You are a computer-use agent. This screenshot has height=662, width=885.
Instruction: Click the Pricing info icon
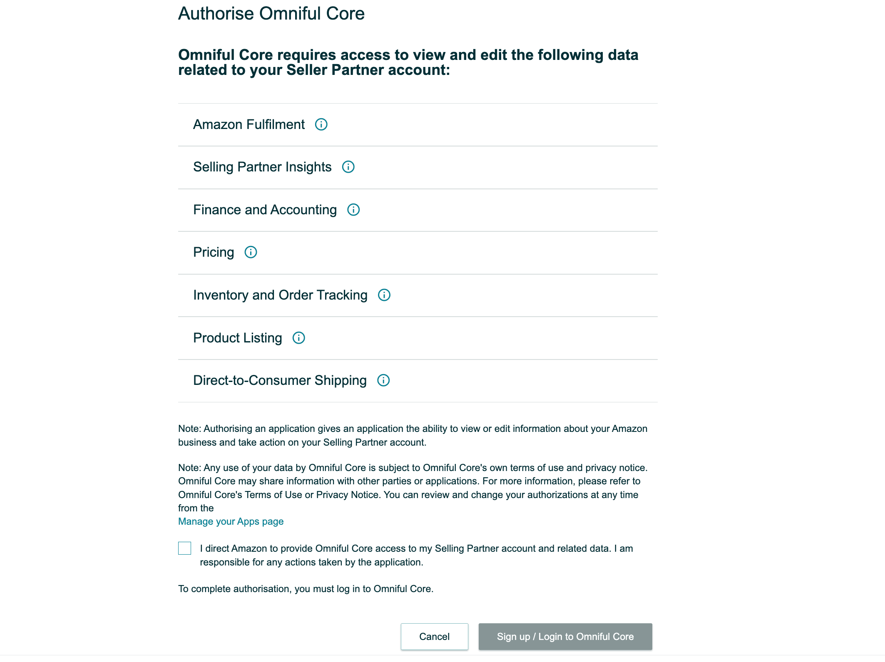point(251,252)
